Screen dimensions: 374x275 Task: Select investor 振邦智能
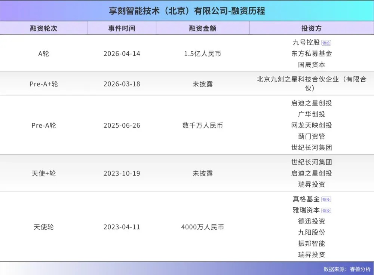[x=311, y=244]
